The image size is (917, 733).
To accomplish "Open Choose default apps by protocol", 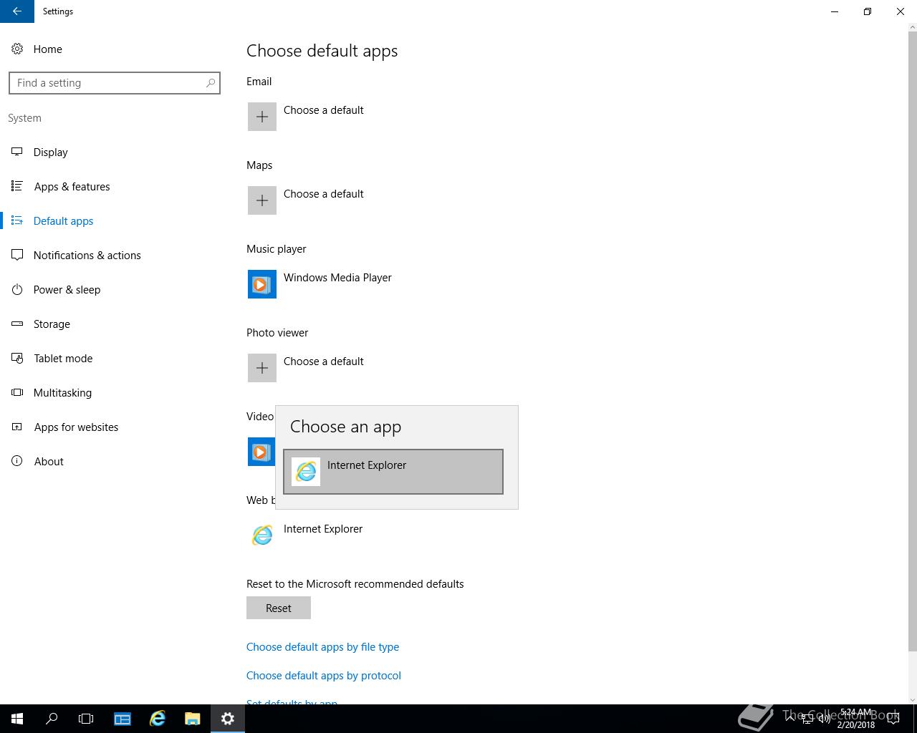I will [x=324, y=676].
